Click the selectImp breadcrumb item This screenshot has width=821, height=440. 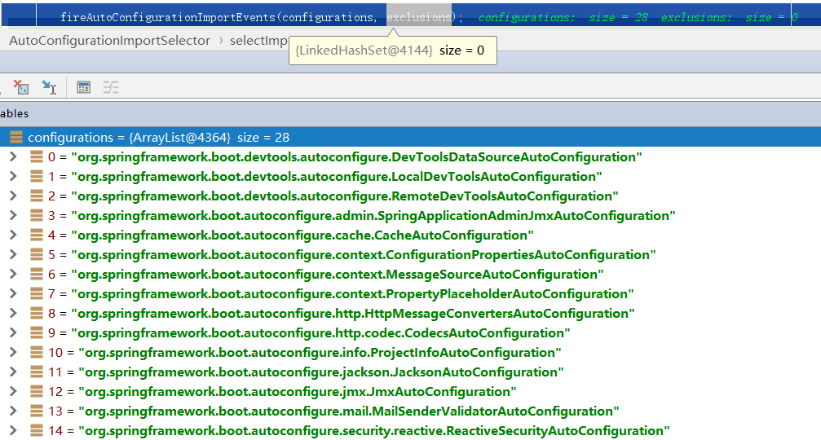pos(258,40)
